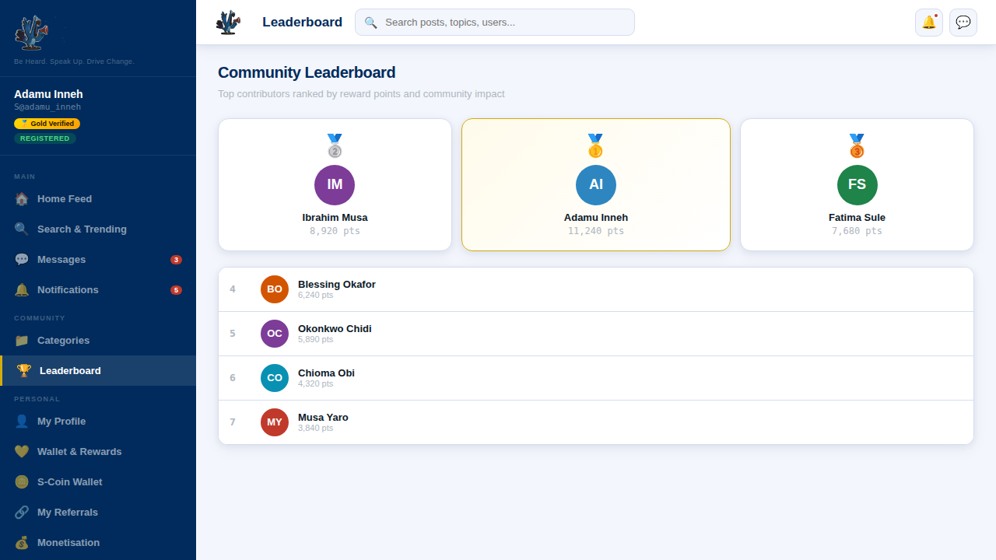Image resolution: width=996 pixels, height=560 pixels.
Task: Click the OC avatar for Okonkwo Chidi
Action: (275, 334)
